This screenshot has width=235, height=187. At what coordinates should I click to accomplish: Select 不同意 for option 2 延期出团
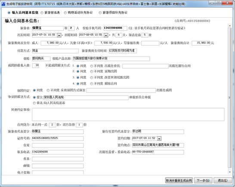click(92, 72)
